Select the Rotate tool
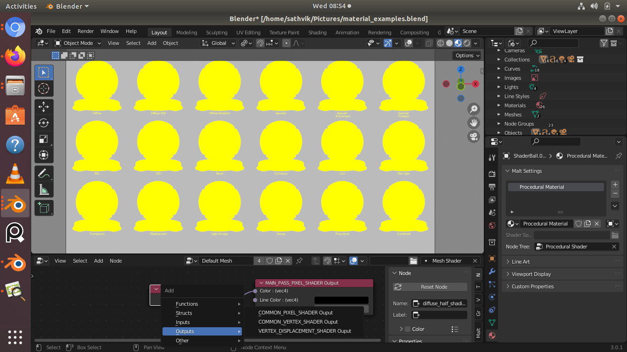Viewport: 627px width, 352px height. point(44,123)
